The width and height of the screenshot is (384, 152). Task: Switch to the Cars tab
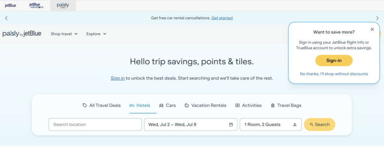pos(168,105)
